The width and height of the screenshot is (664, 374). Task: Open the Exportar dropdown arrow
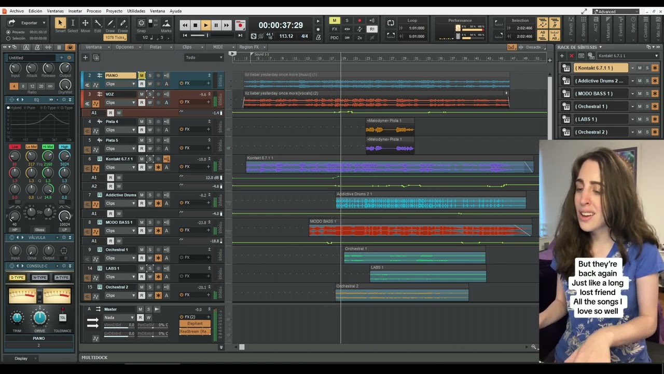pos(44,23)
